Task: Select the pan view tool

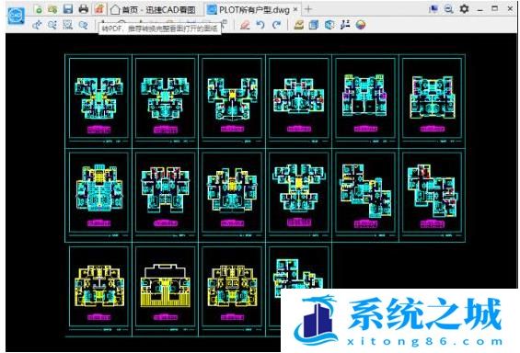Action: (x=37, y=25)
